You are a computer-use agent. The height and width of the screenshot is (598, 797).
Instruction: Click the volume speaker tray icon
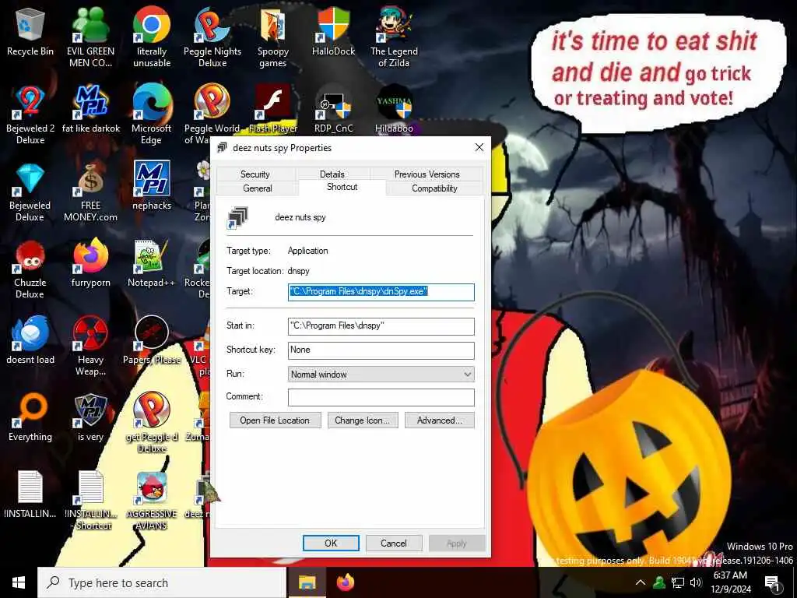(x=695, y=582)
